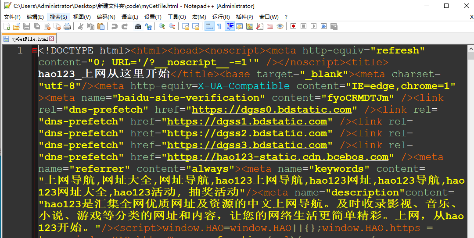Viewport: 474px width, 238px height.
Task: Select the myGetFile.html tab
Action: point(29,39)
